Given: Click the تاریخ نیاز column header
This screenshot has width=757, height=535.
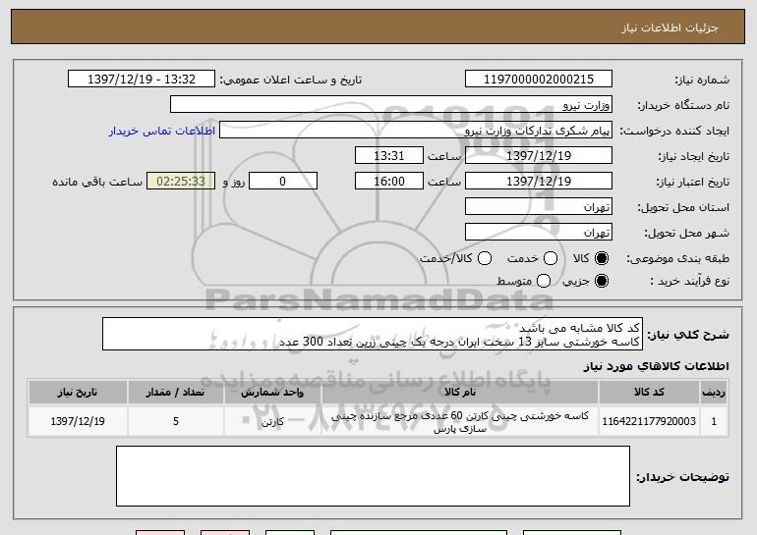Looking at the screenshot, I should click(78, 392).
